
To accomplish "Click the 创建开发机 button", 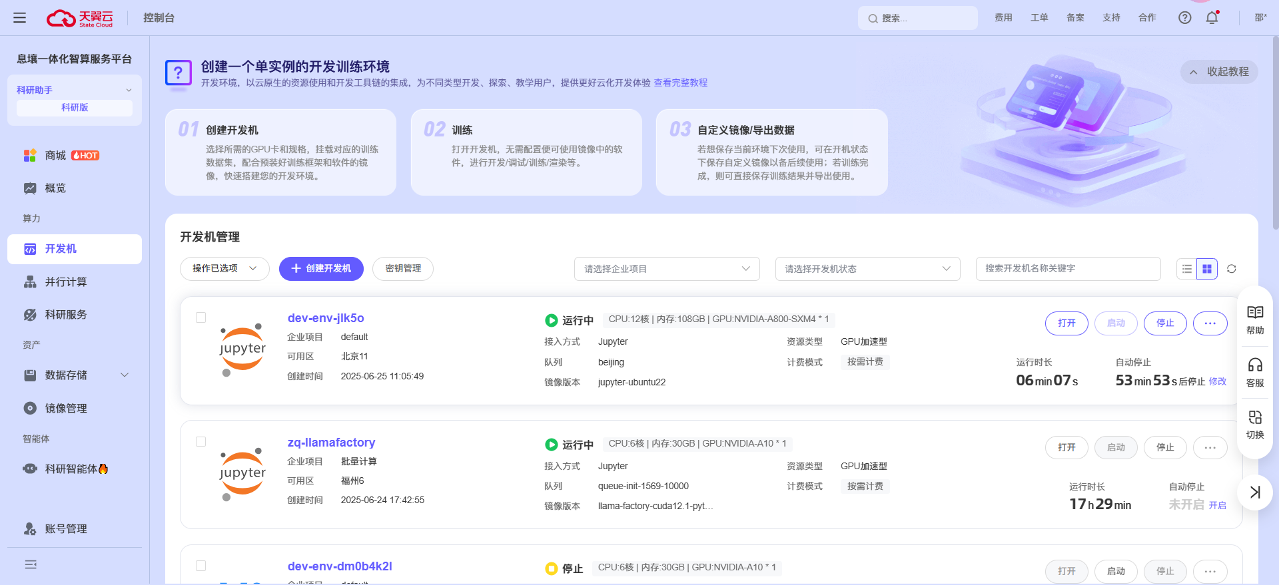I will point(321,269).
